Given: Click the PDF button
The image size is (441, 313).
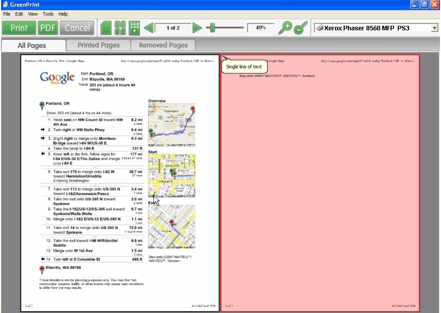Looking at the screenshot, I should pos(48,28).
